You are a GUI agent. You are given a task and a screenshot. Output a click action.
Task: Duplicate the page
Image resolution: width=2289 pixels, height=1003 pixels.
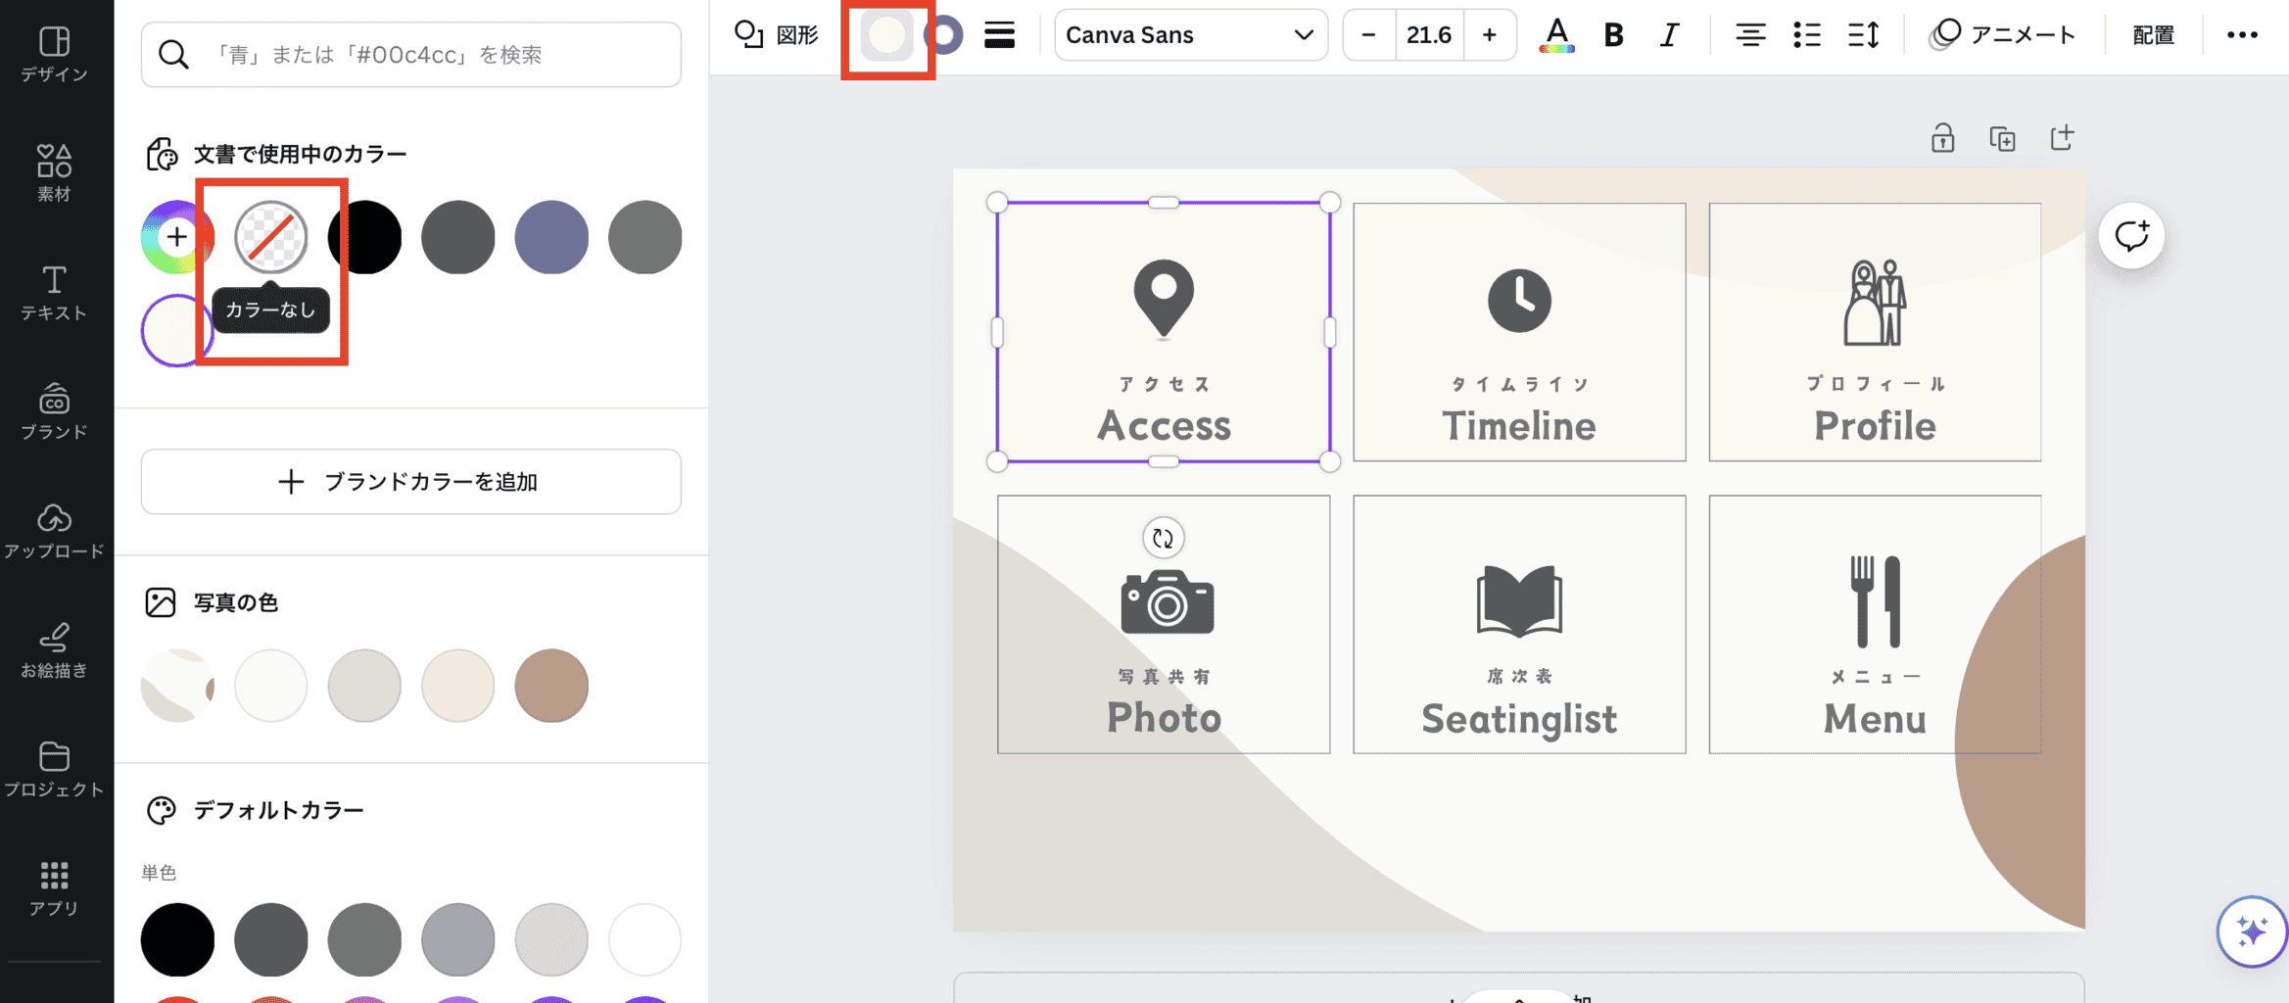(x=2002, y=139)
